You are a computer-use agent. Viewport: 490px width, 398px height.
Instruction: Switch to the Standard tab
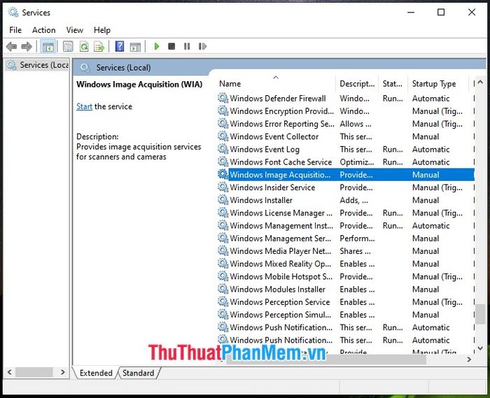[x=138, y=373]
